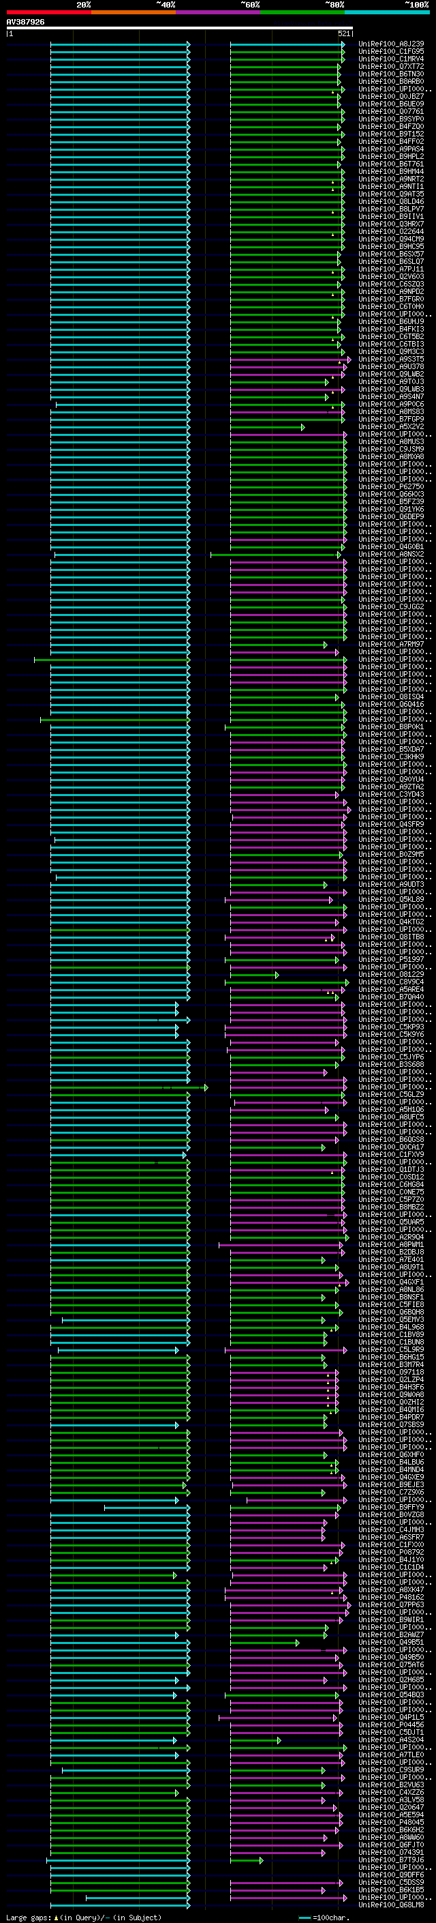
Task: Click the query end position 521
Action: (343, 33)
